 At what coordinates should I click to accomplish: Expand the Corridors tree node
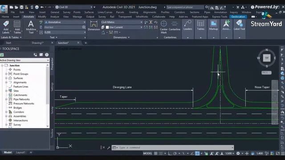click(6, 112)
